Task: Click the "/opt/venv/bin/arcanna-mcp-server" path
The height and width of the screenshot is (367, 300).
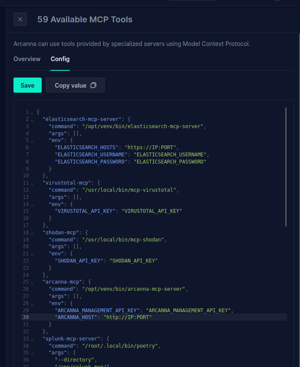Action: (x=134, y=289)
